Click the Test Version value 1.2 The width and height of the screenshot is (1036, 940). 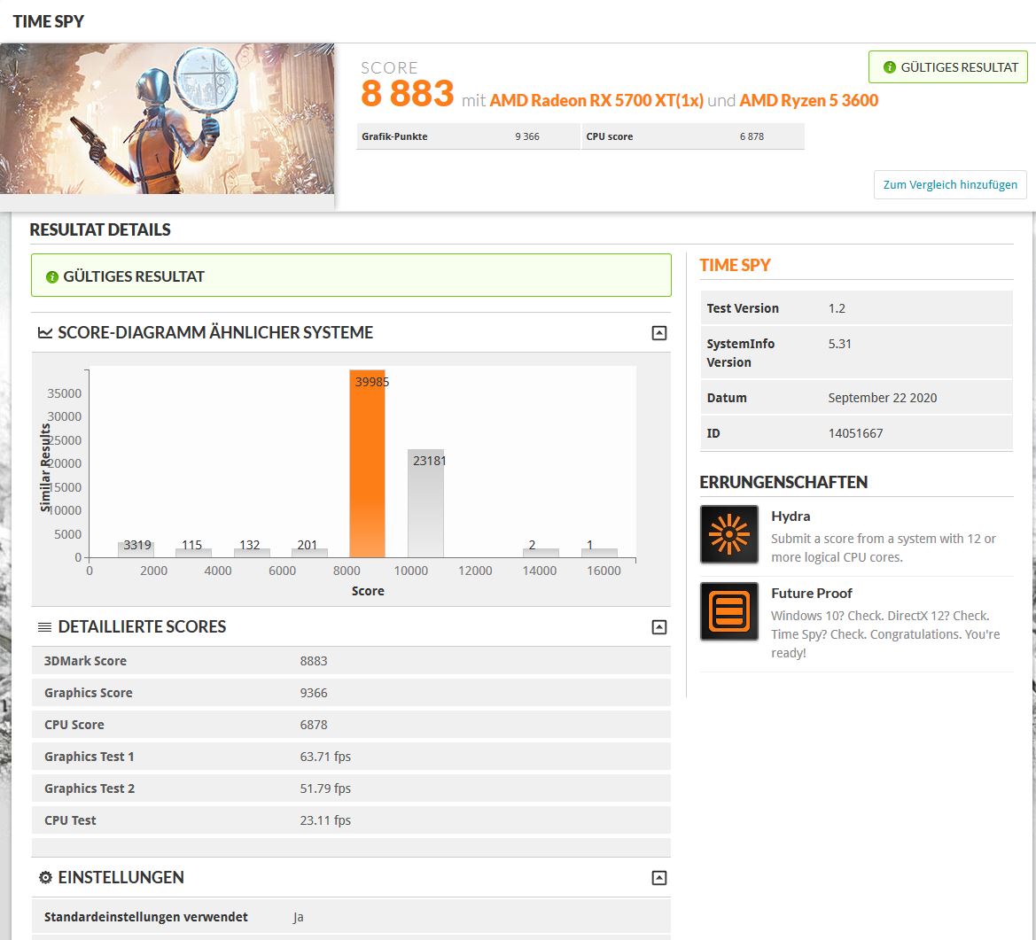[837, 308]
